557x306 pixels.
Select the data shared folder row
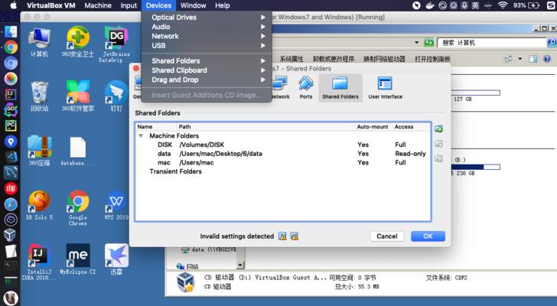click(x=283, y=154)
